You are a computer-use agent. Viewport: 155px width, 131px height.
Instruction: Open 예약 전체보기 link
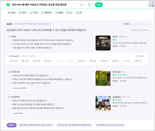pyautogui.click(x=141, y=56)
